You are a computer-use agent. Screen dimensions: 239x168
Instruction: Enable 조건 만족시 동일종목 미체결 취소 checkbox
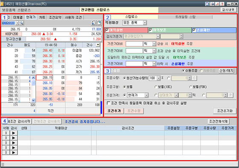point(108,103)
